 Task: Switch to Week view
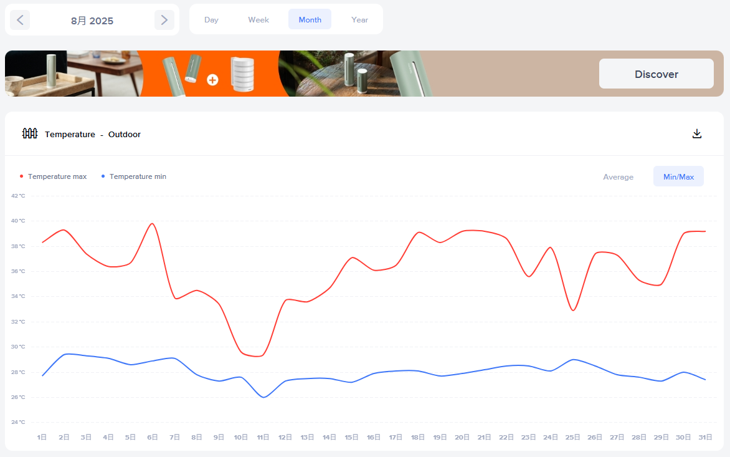pos(258,20)
